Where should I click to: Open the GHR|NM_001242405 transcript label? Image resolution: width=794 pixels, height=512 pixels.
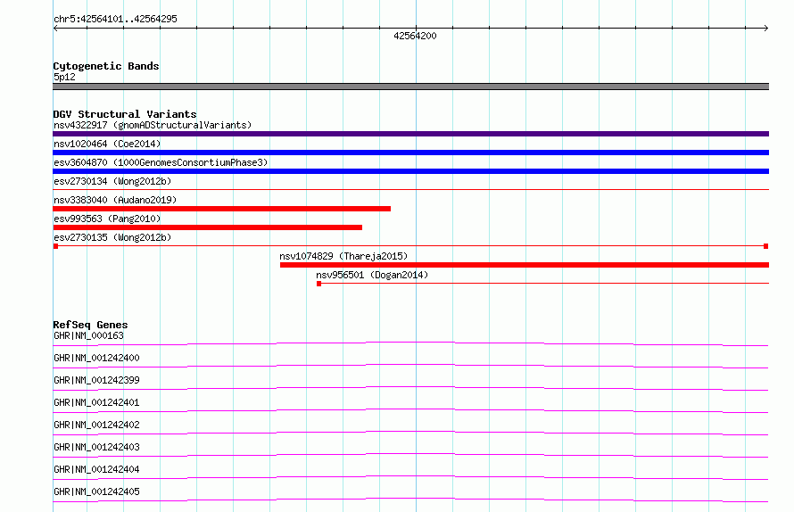point(96,491)
